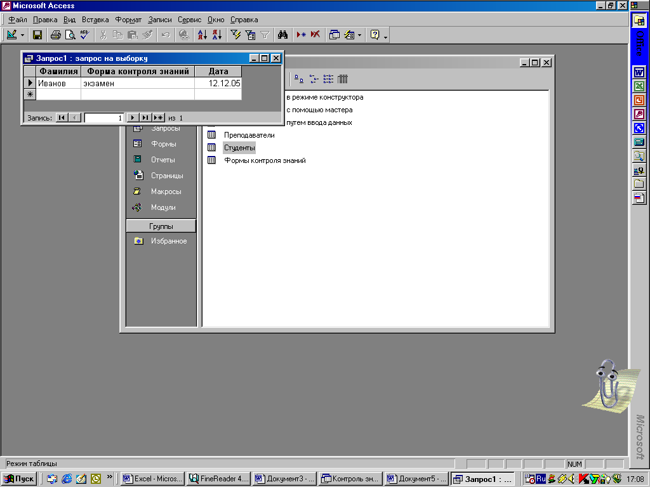Select the Формы контроля знаний table
This screenshot has width=650, height=487.
(x=265, y=160)
